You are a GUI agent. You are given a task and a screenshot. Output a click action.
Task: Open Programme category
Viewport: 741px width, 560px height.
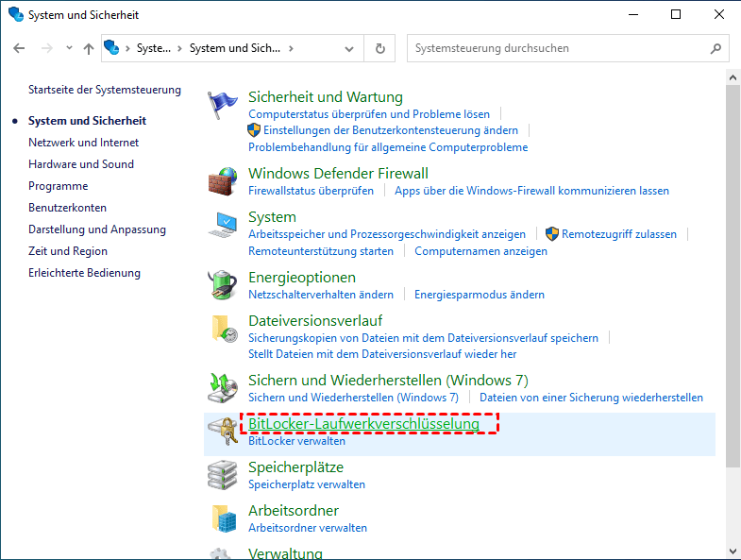pyautogui.click(x=59, y=186)
